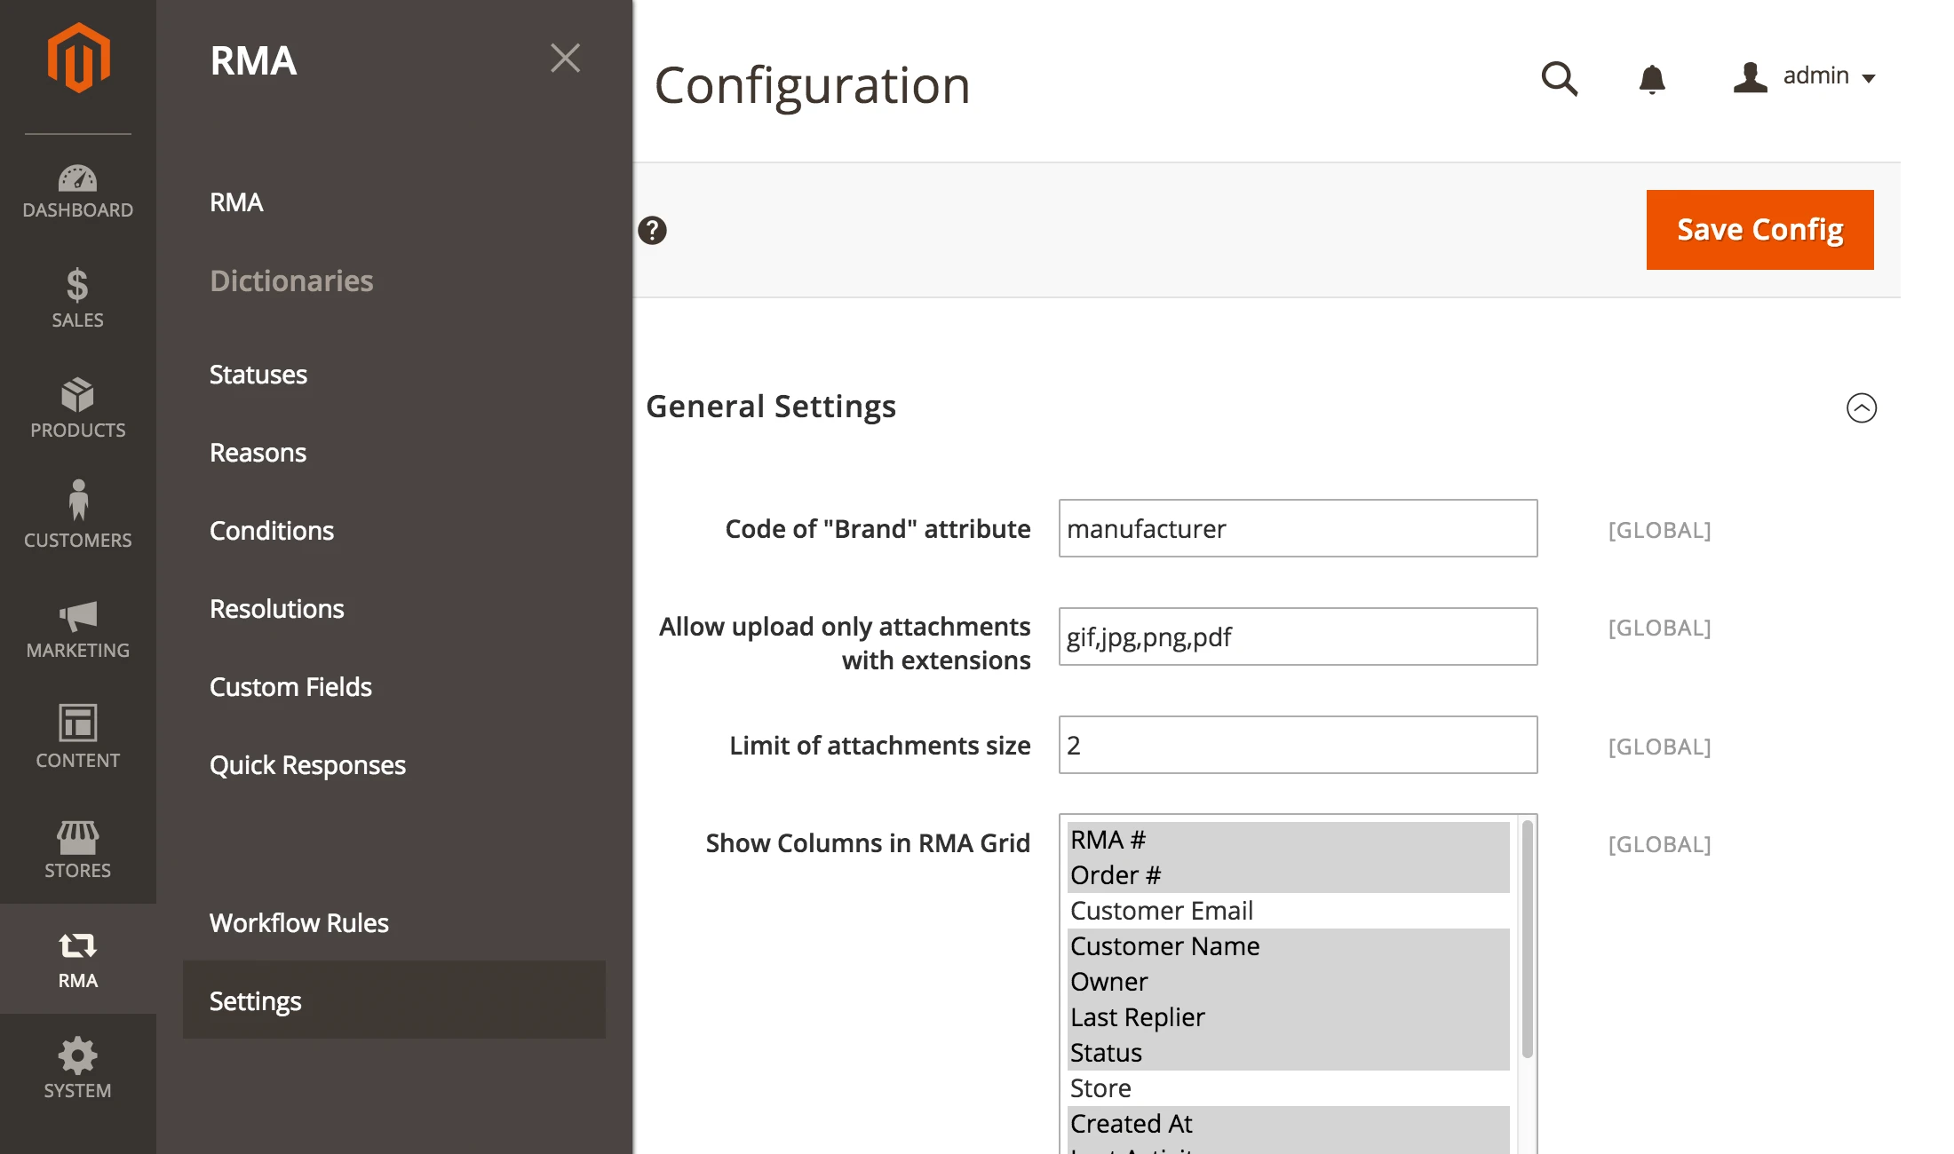
Task: Open the Products section
Action: [77, 410]
